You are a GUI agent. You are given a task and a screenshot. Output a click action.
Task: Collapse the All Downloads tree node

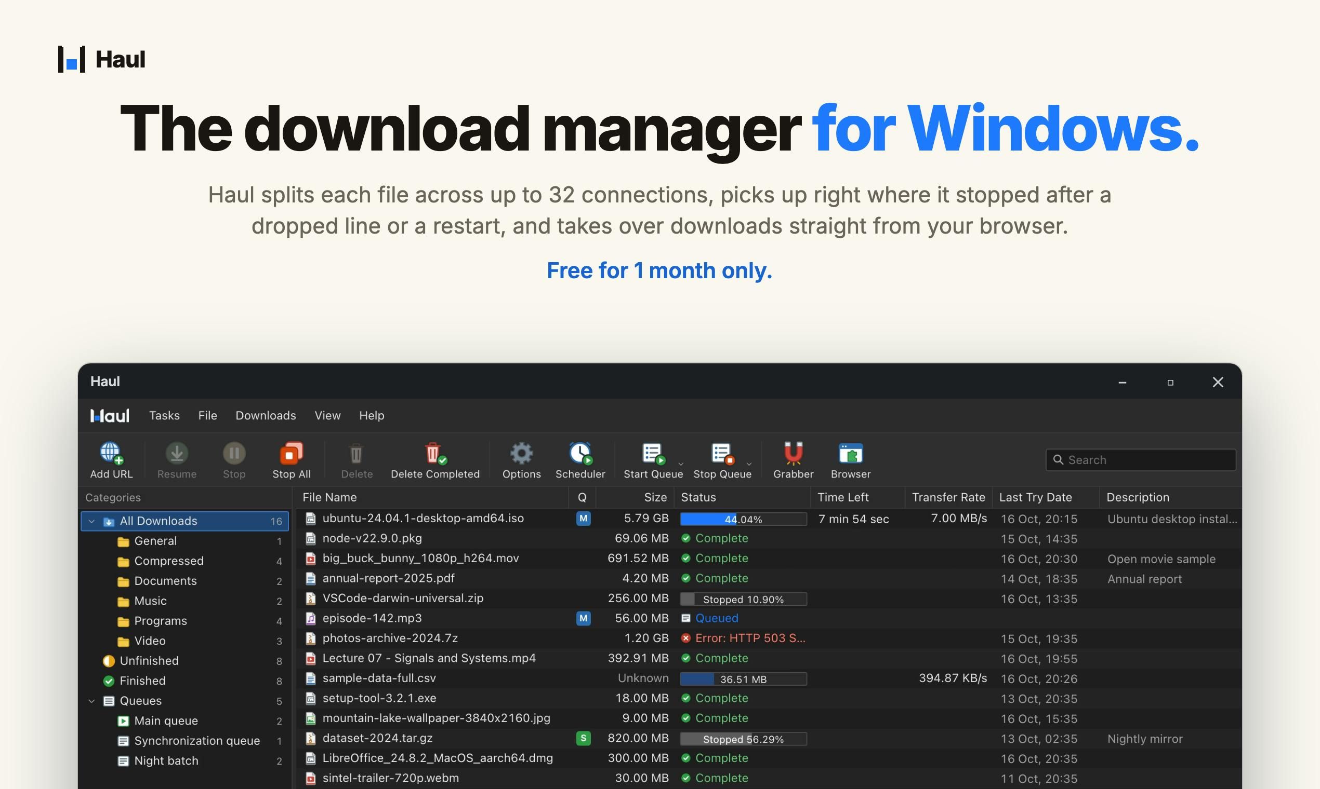click(x=91, y=522)
